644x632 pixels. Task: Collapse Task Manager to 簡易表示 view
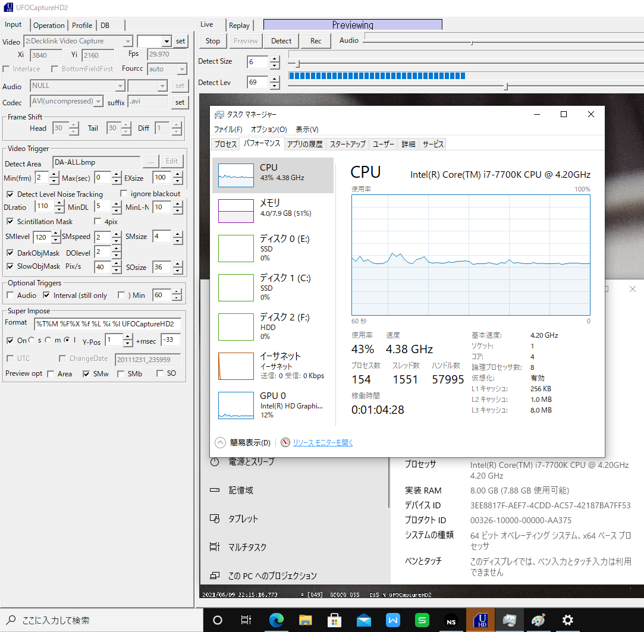point(243,442)
